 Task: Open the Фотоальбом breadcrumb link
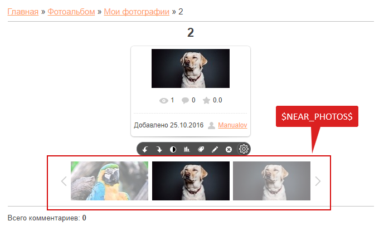point(71,12)
